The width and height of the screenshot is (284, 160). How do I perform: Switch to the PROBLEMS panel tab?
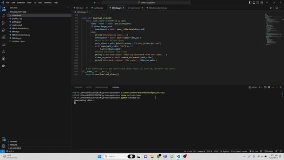coord(78,87)
